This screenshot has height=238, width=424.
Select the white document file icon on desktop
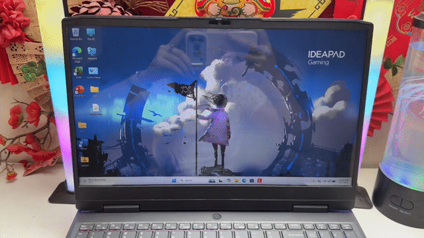pyautogui.click(x=95, y=110)
